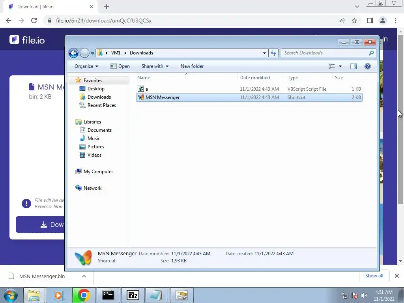Open Downloads in the navigation pane
This screenshot has width=404, height=303.
99,97
